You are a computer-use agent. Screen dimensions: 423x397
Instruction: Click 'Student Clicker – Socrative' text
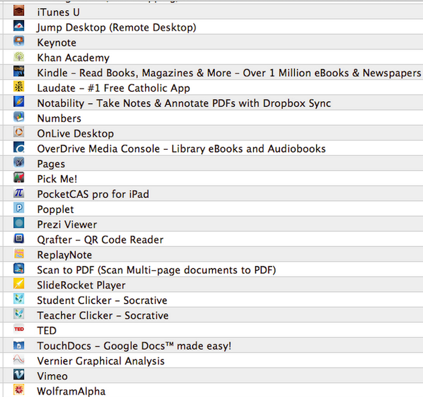(x=102, y=301)
